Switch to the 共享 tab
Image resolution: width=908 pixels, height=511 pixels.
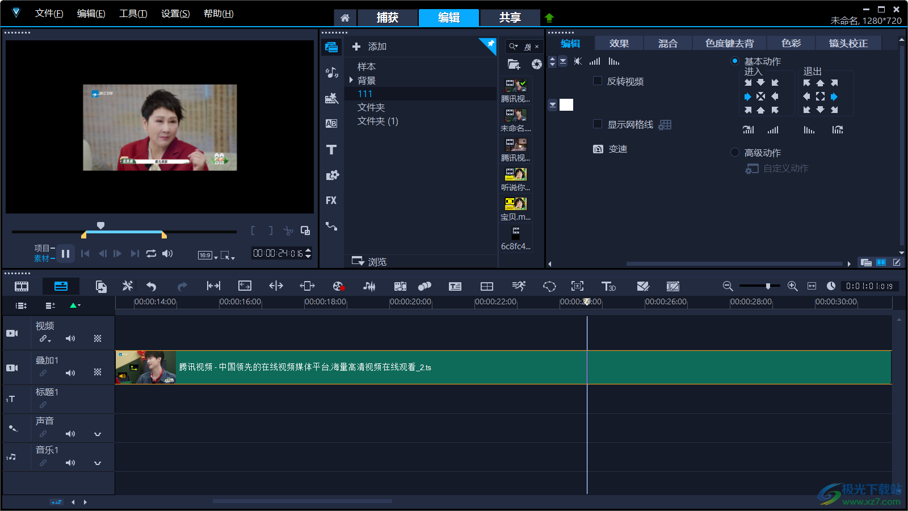click(510, 18)
